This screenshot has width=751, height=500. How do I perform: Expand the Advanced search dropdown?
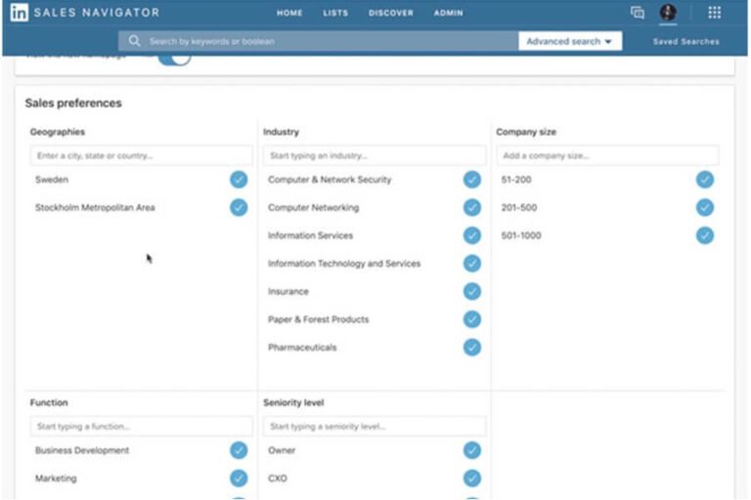(x=570, y=41)
